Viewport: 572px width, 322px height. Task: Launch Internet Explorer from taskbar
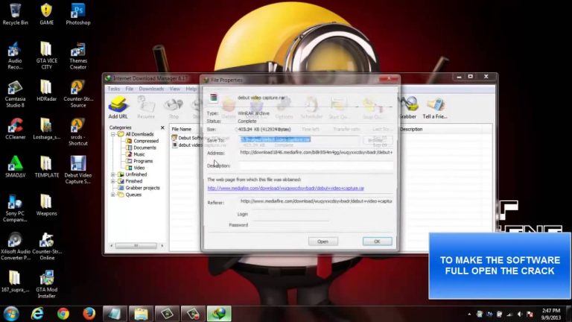[37, 314]
